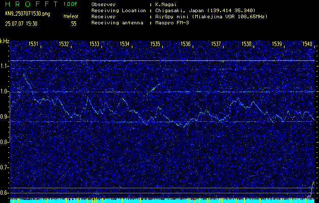Image resolution: width=319 pixels, height=203 pixels.
Task: Click the 0.9 kHz axis label
Action: pyautogui.click(x=4, y=117)
